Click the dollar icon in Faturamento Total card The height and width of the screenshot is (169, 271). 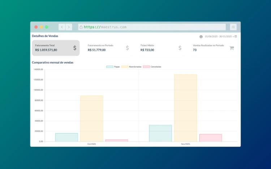point(75,48)
